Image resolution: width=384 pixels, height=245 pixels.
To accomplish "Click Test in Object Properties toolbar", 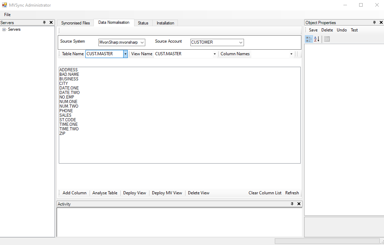I will 354,30.
